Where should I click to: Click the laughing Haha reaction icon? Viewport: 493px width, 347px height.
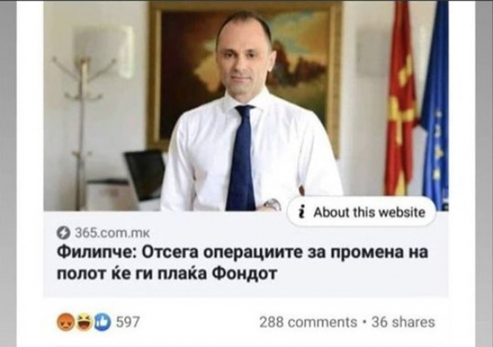pyautogui.click(x=85, y=322)
